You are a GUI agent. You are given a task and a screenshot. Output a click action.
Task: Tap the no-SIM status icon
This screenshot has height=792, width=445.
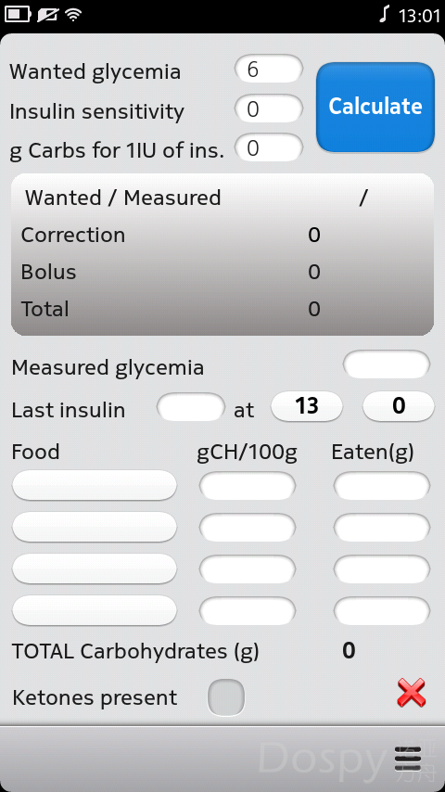[47, 15]
